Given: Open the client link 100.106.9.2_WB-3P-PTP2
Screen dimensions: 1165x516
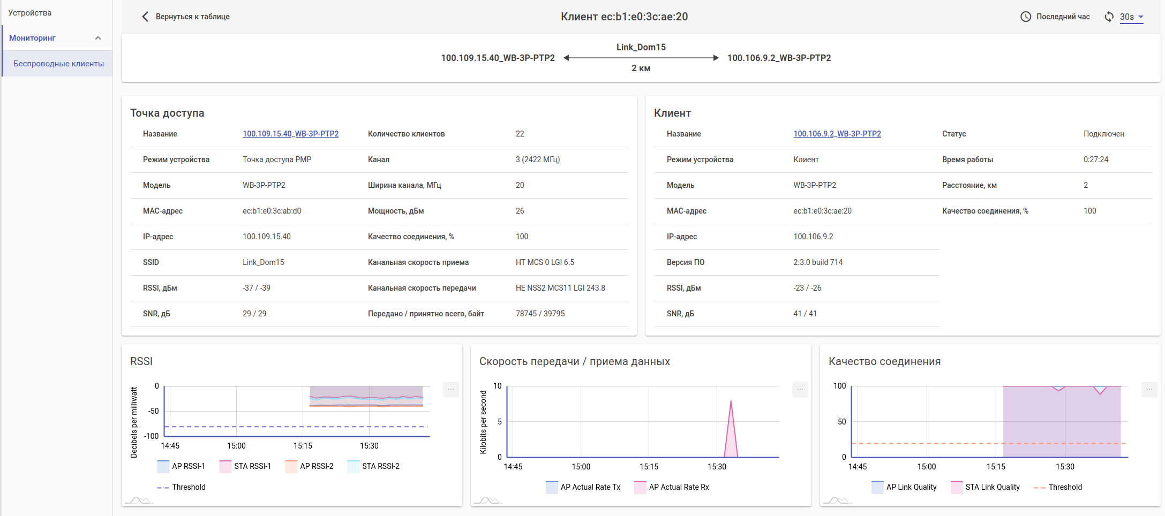Looking at the screenshot, I should tap(837, 134).
